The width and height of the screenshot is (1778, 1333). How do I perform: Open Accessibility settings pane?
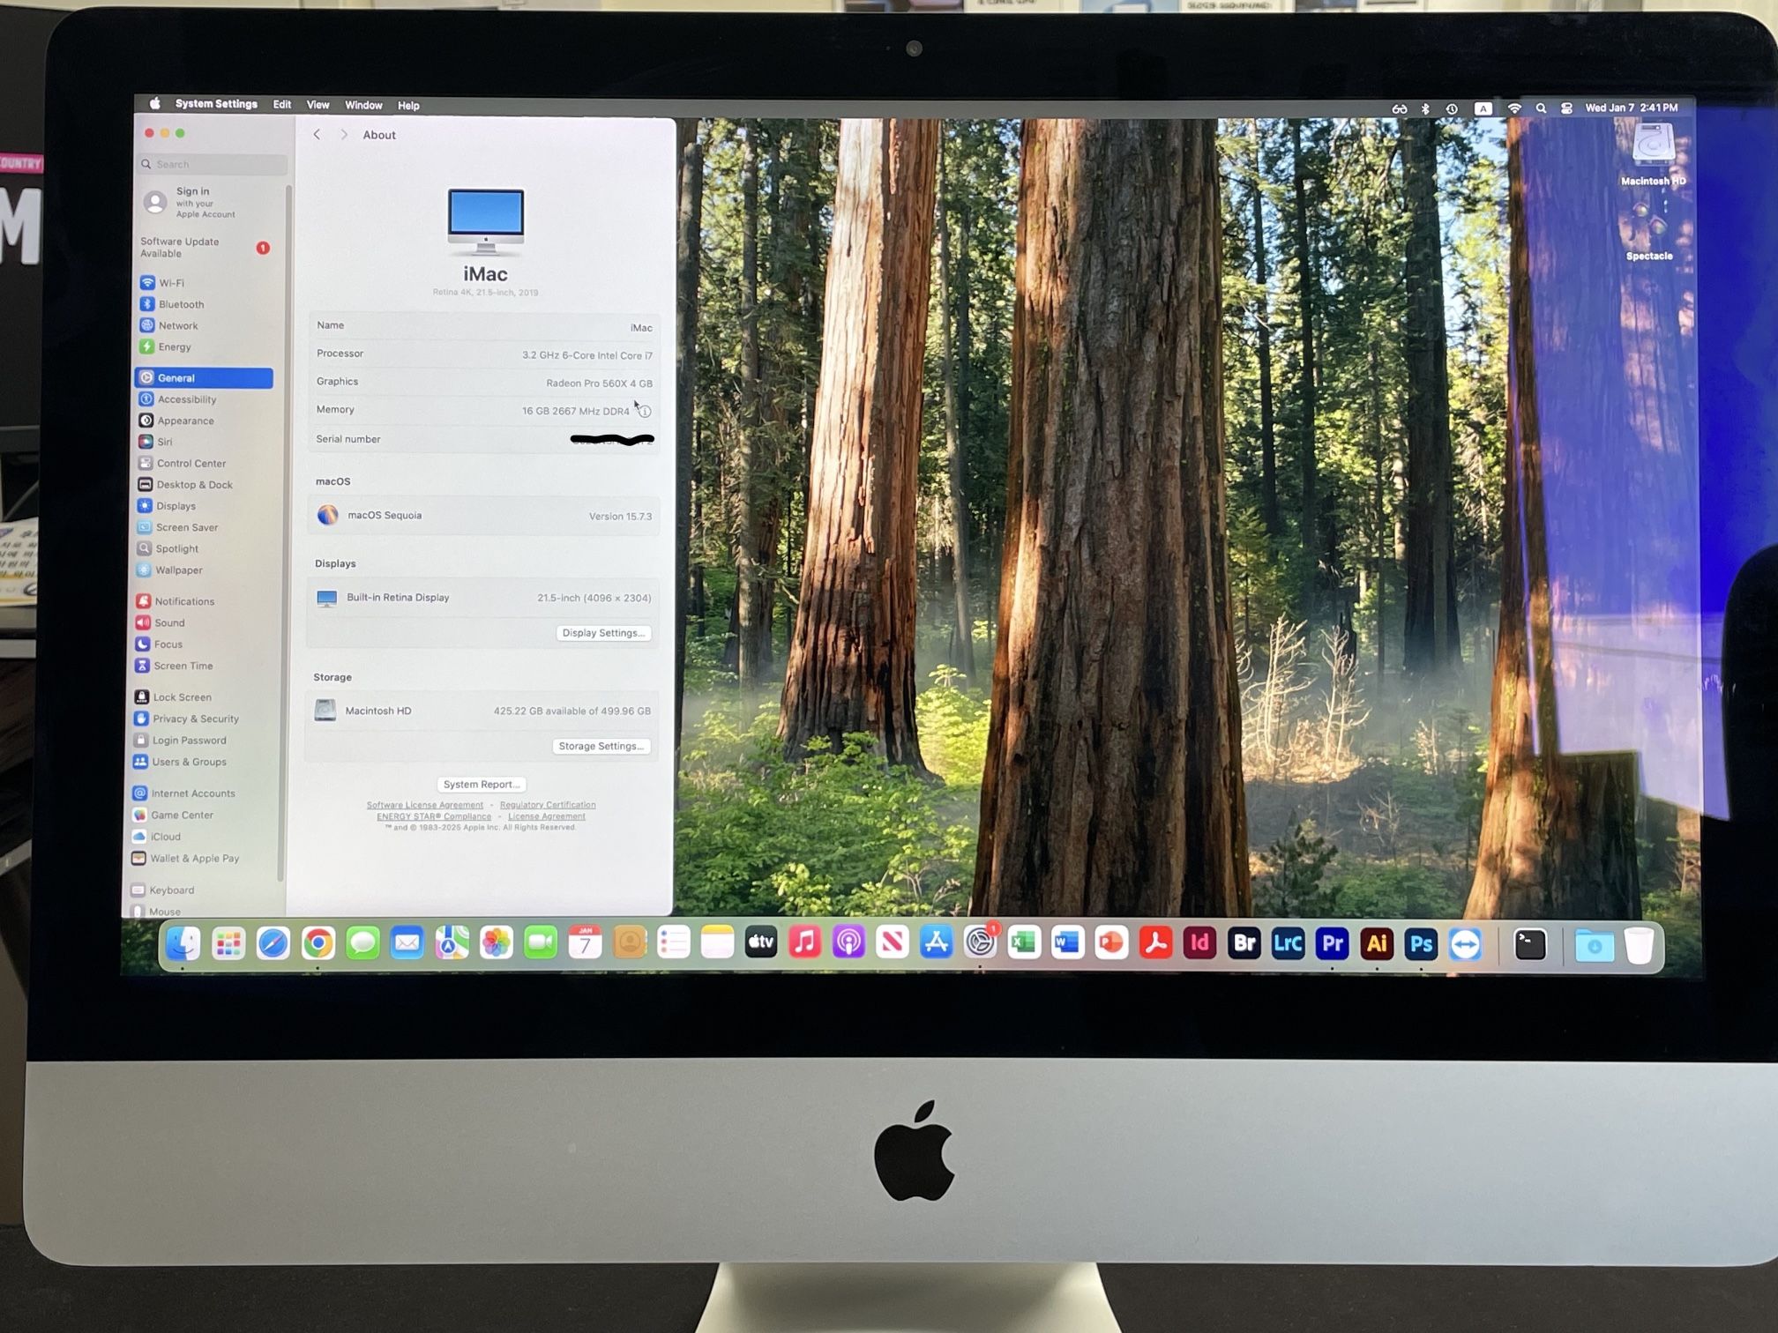(x=186, y=399)
